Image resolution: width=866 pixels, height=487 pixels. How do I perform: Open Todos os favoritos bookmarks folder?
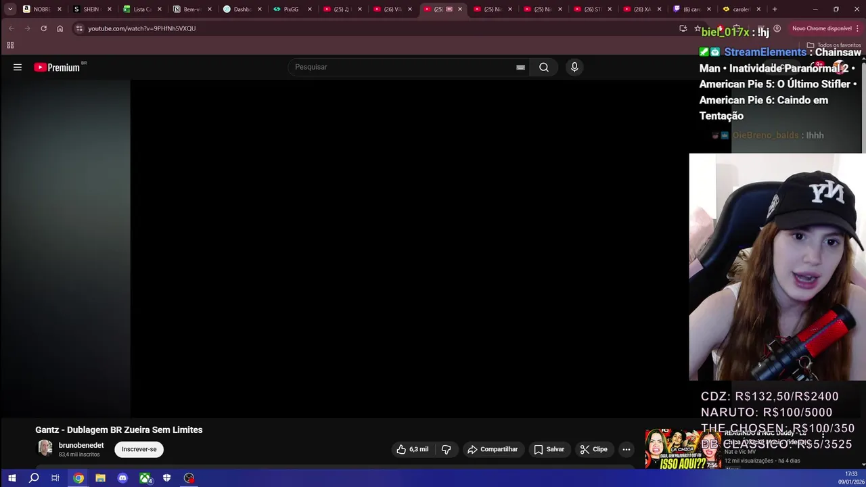pyautogui.click(x=833, y=45)
